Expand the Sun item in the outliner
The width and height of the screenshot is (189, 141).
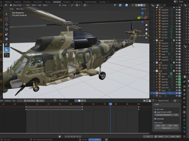tap(154, 96)
